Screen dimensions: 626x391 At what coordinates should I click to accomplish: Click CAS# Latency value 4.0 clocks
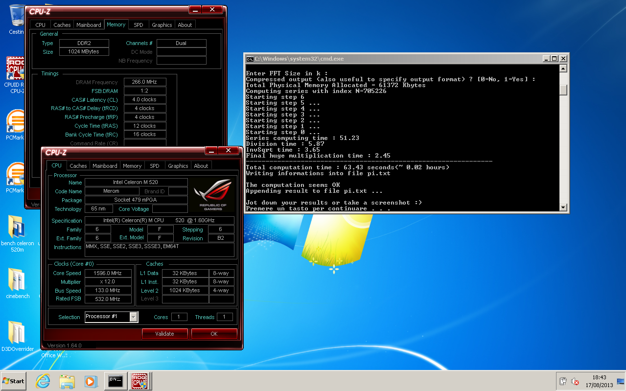point(145,100)
